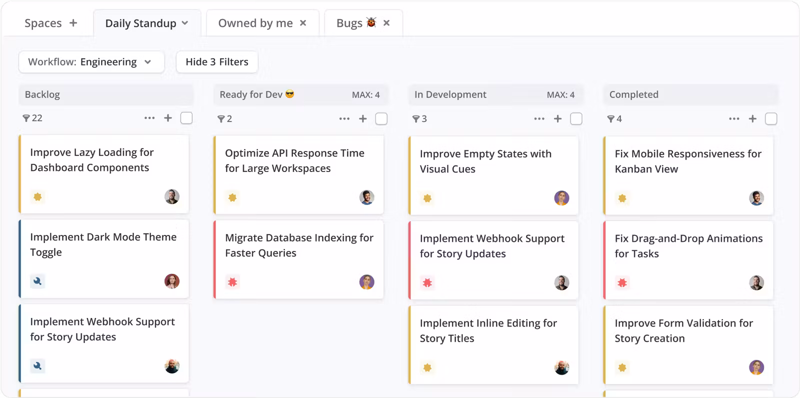The height and width of the screenshot is (398, 800).
Task: Switch to the Bugs tab
Action: pos(349,23)
